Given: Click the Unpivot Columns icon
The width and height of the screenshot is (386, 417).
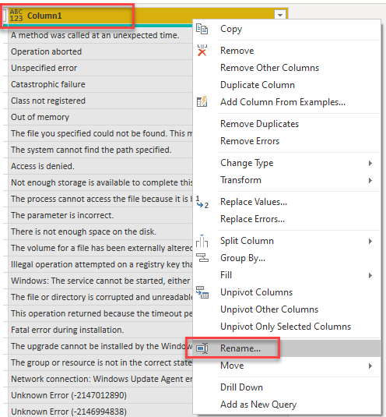Looking at the screenshot, I should click(202, 292).
